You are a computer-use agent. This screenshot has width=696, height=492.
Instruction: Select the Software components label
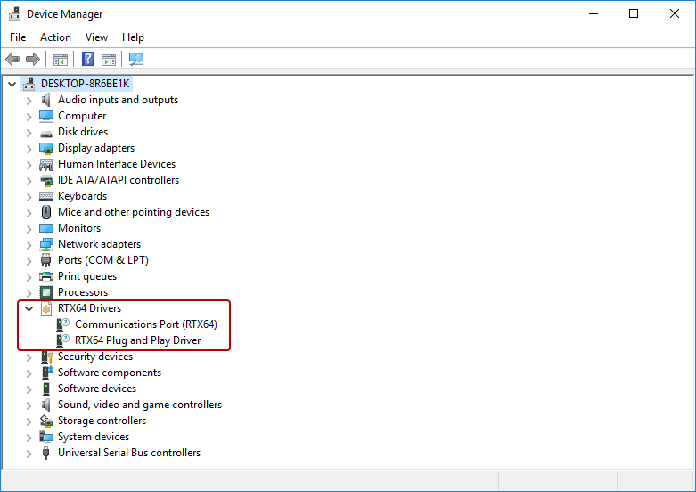tap(110, 373)
